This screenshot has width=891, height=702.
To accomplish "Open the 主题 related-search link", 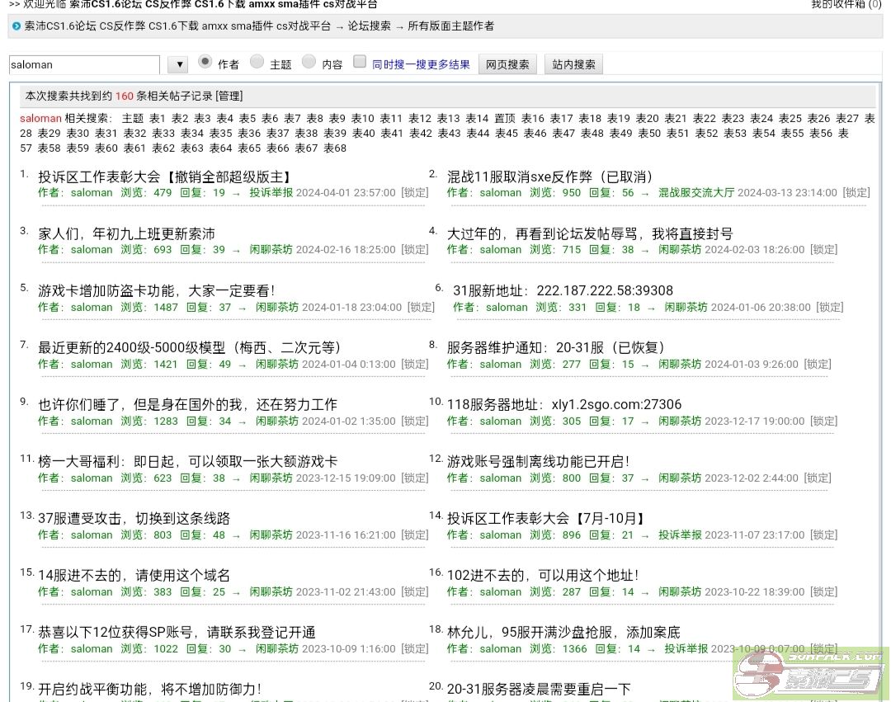I will [x=132, y=118].
